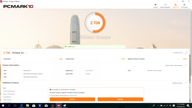192x108 pixels.
Task: Open Windows taskbar search
Action: click(9, 105)
